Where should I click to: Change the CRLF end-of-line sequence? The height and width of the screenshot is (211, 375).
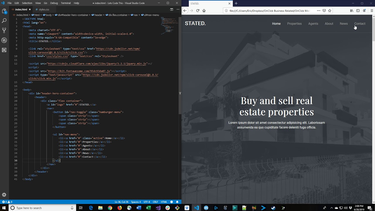coord(155,202)
